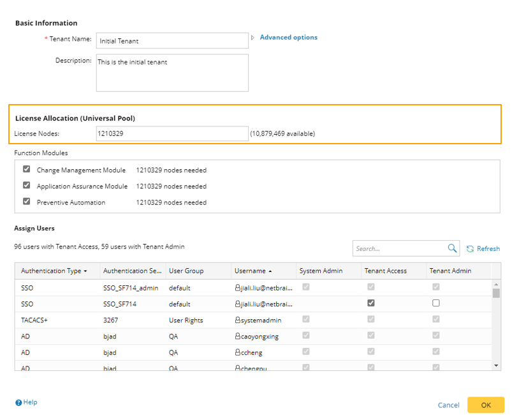The image size is (512, 415).
Task: Click the Tenant Access column header
Action: pos(385,271)
